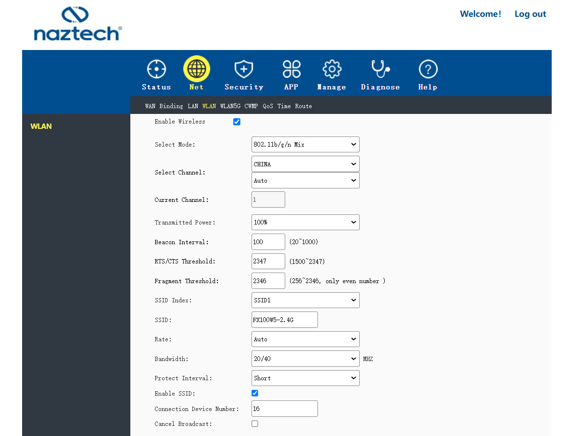Open the Select Mode dropdown
This screenshot has width=569, height=436.
click(x=305, y=144)
